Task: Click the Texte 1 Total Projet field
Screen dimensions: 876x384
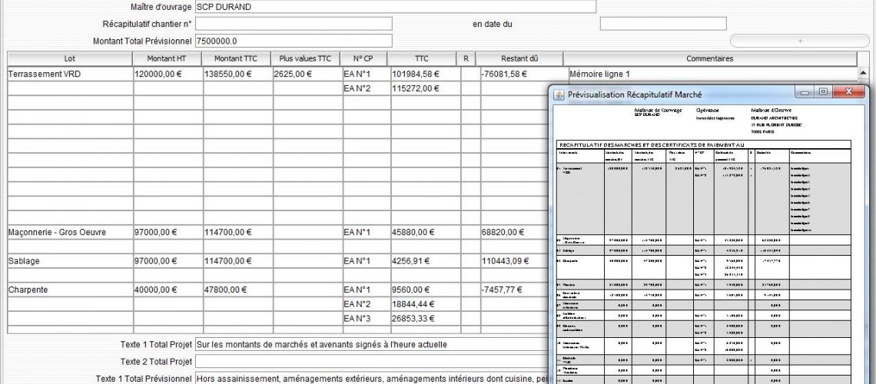Action: pos(371,344)
